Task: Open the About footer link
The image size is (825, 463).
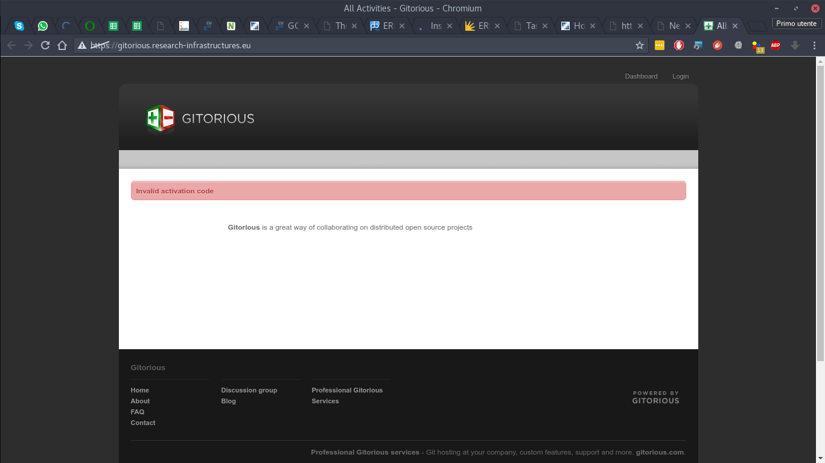Action: coord(140,401)
